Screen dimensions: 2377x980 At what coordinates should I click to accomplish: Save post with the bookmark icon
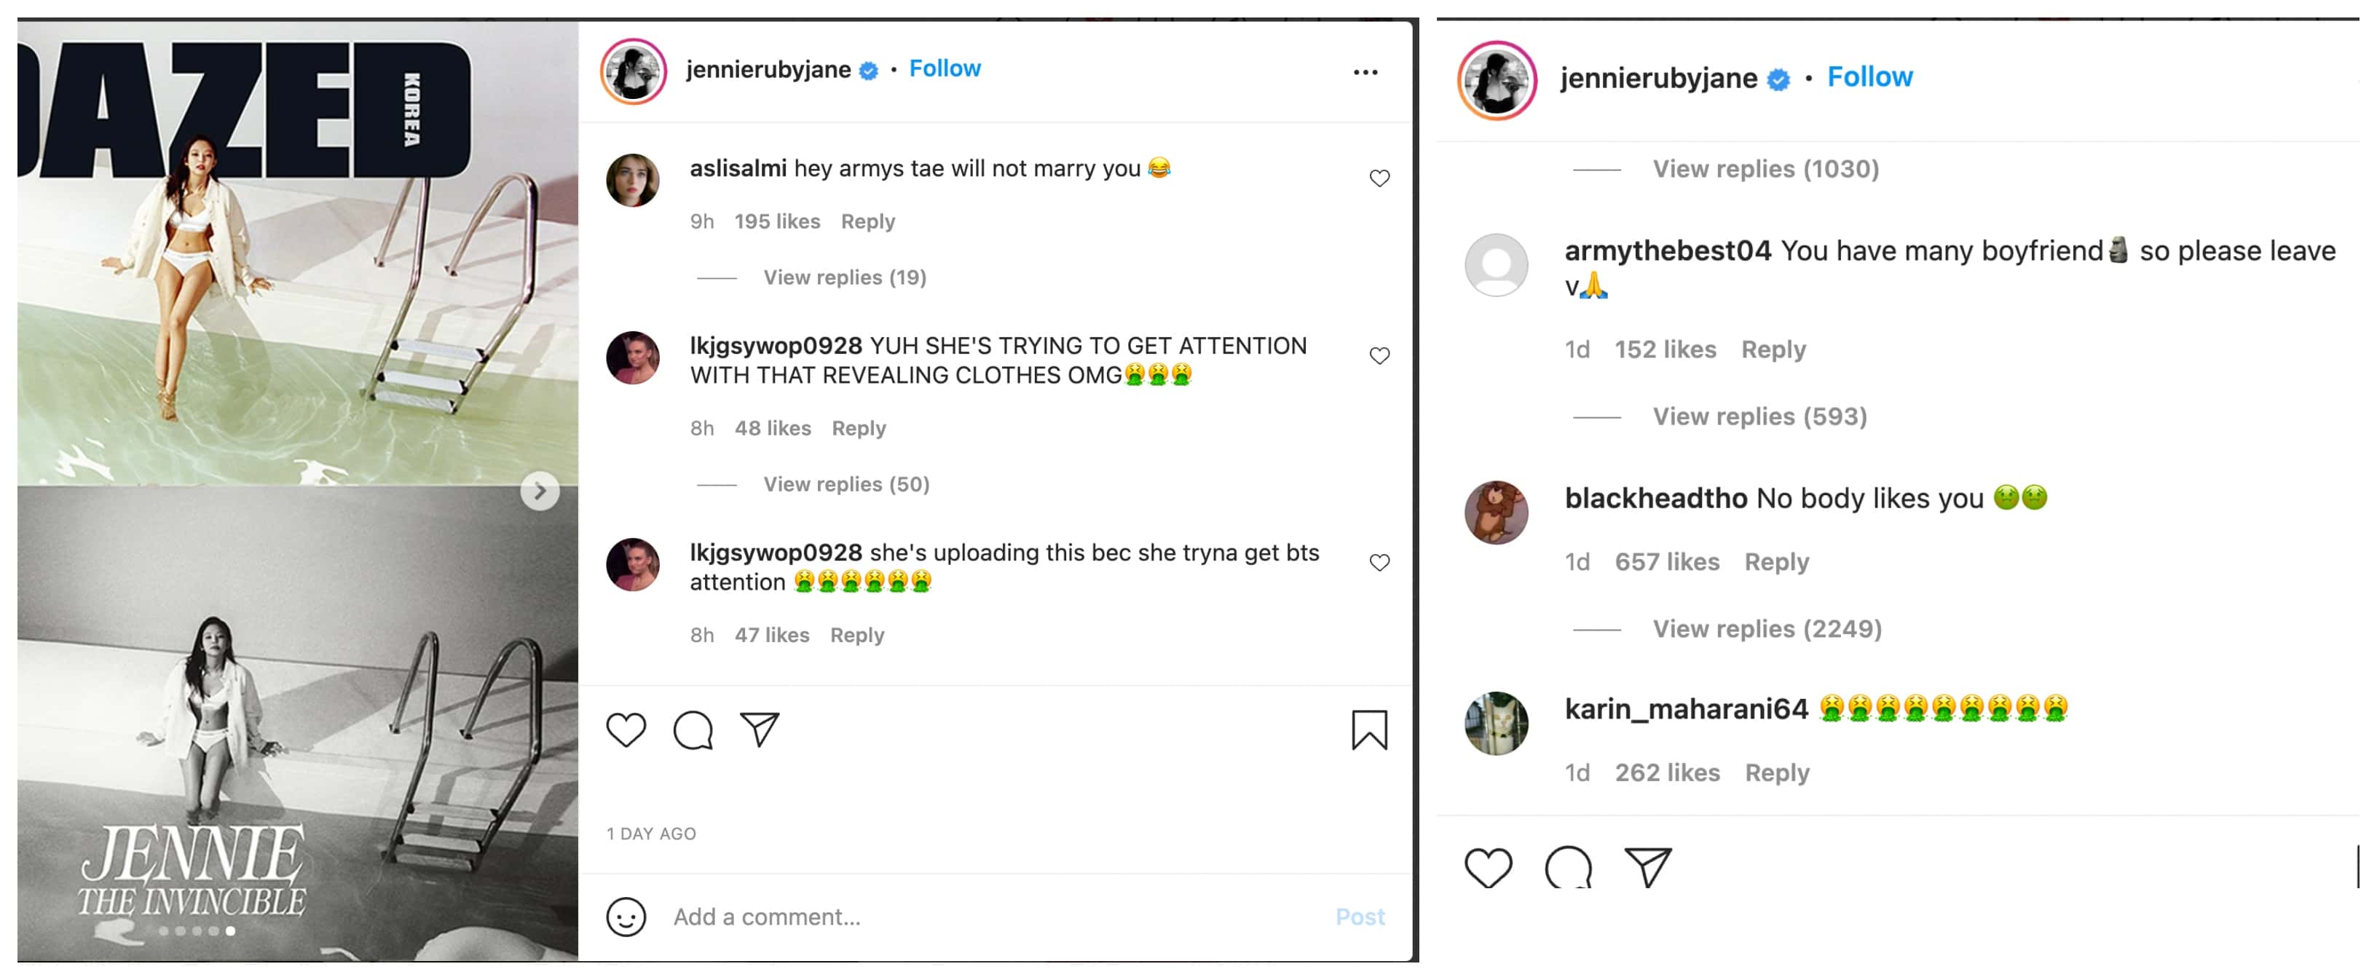tap(1369, 730)
